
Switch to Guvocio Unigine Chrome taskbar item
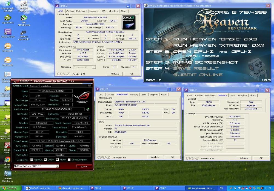tap(72, 188)
